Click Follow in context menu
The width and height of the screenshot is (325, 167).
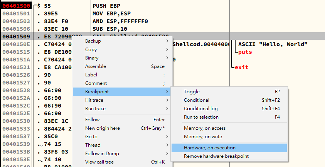(93, 120)
